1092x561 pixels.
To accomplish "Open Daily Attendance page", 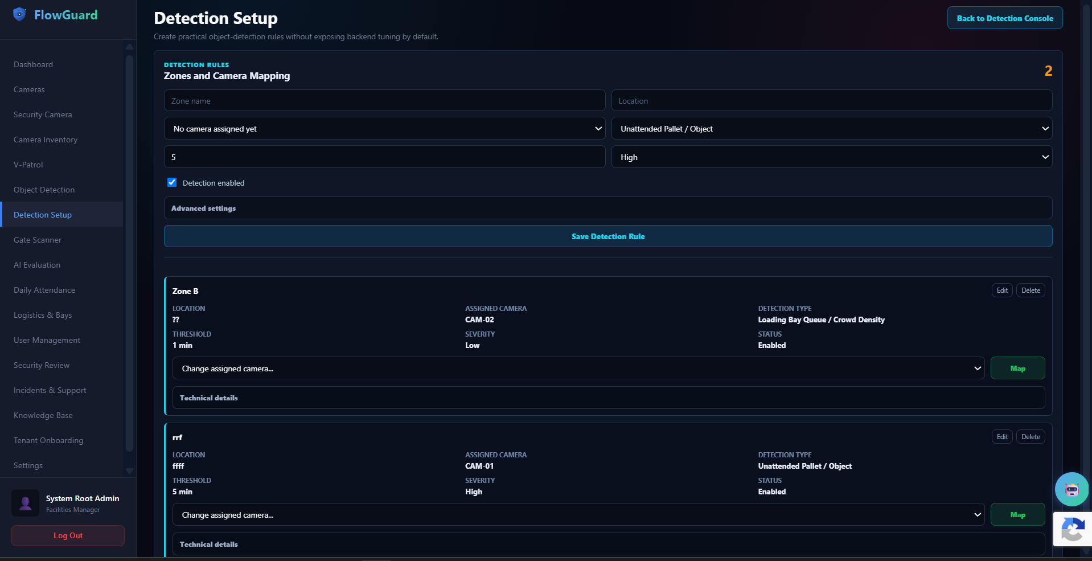I will coord(61,290).
